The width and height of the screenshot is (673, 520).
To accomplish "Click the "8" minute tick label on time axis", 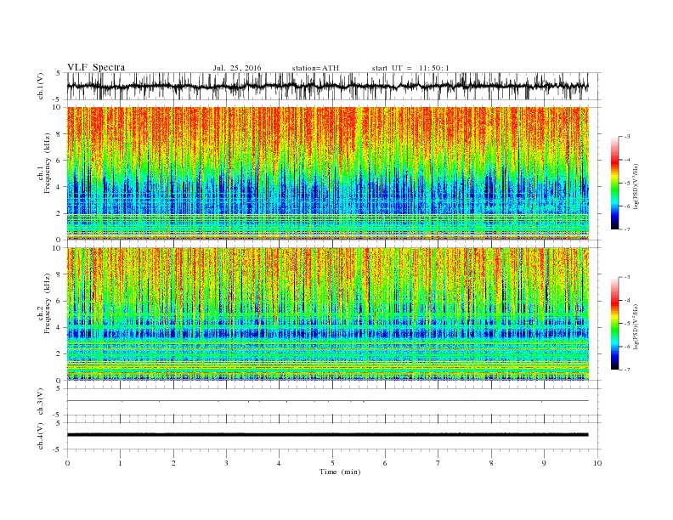I will (491, 463).
